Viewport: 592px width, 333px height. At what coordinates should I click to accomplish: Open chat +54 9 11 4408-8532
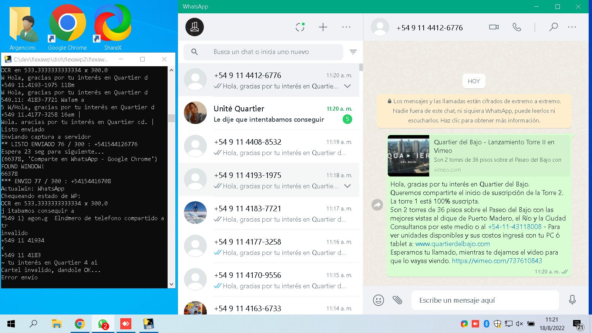point(269,147)
